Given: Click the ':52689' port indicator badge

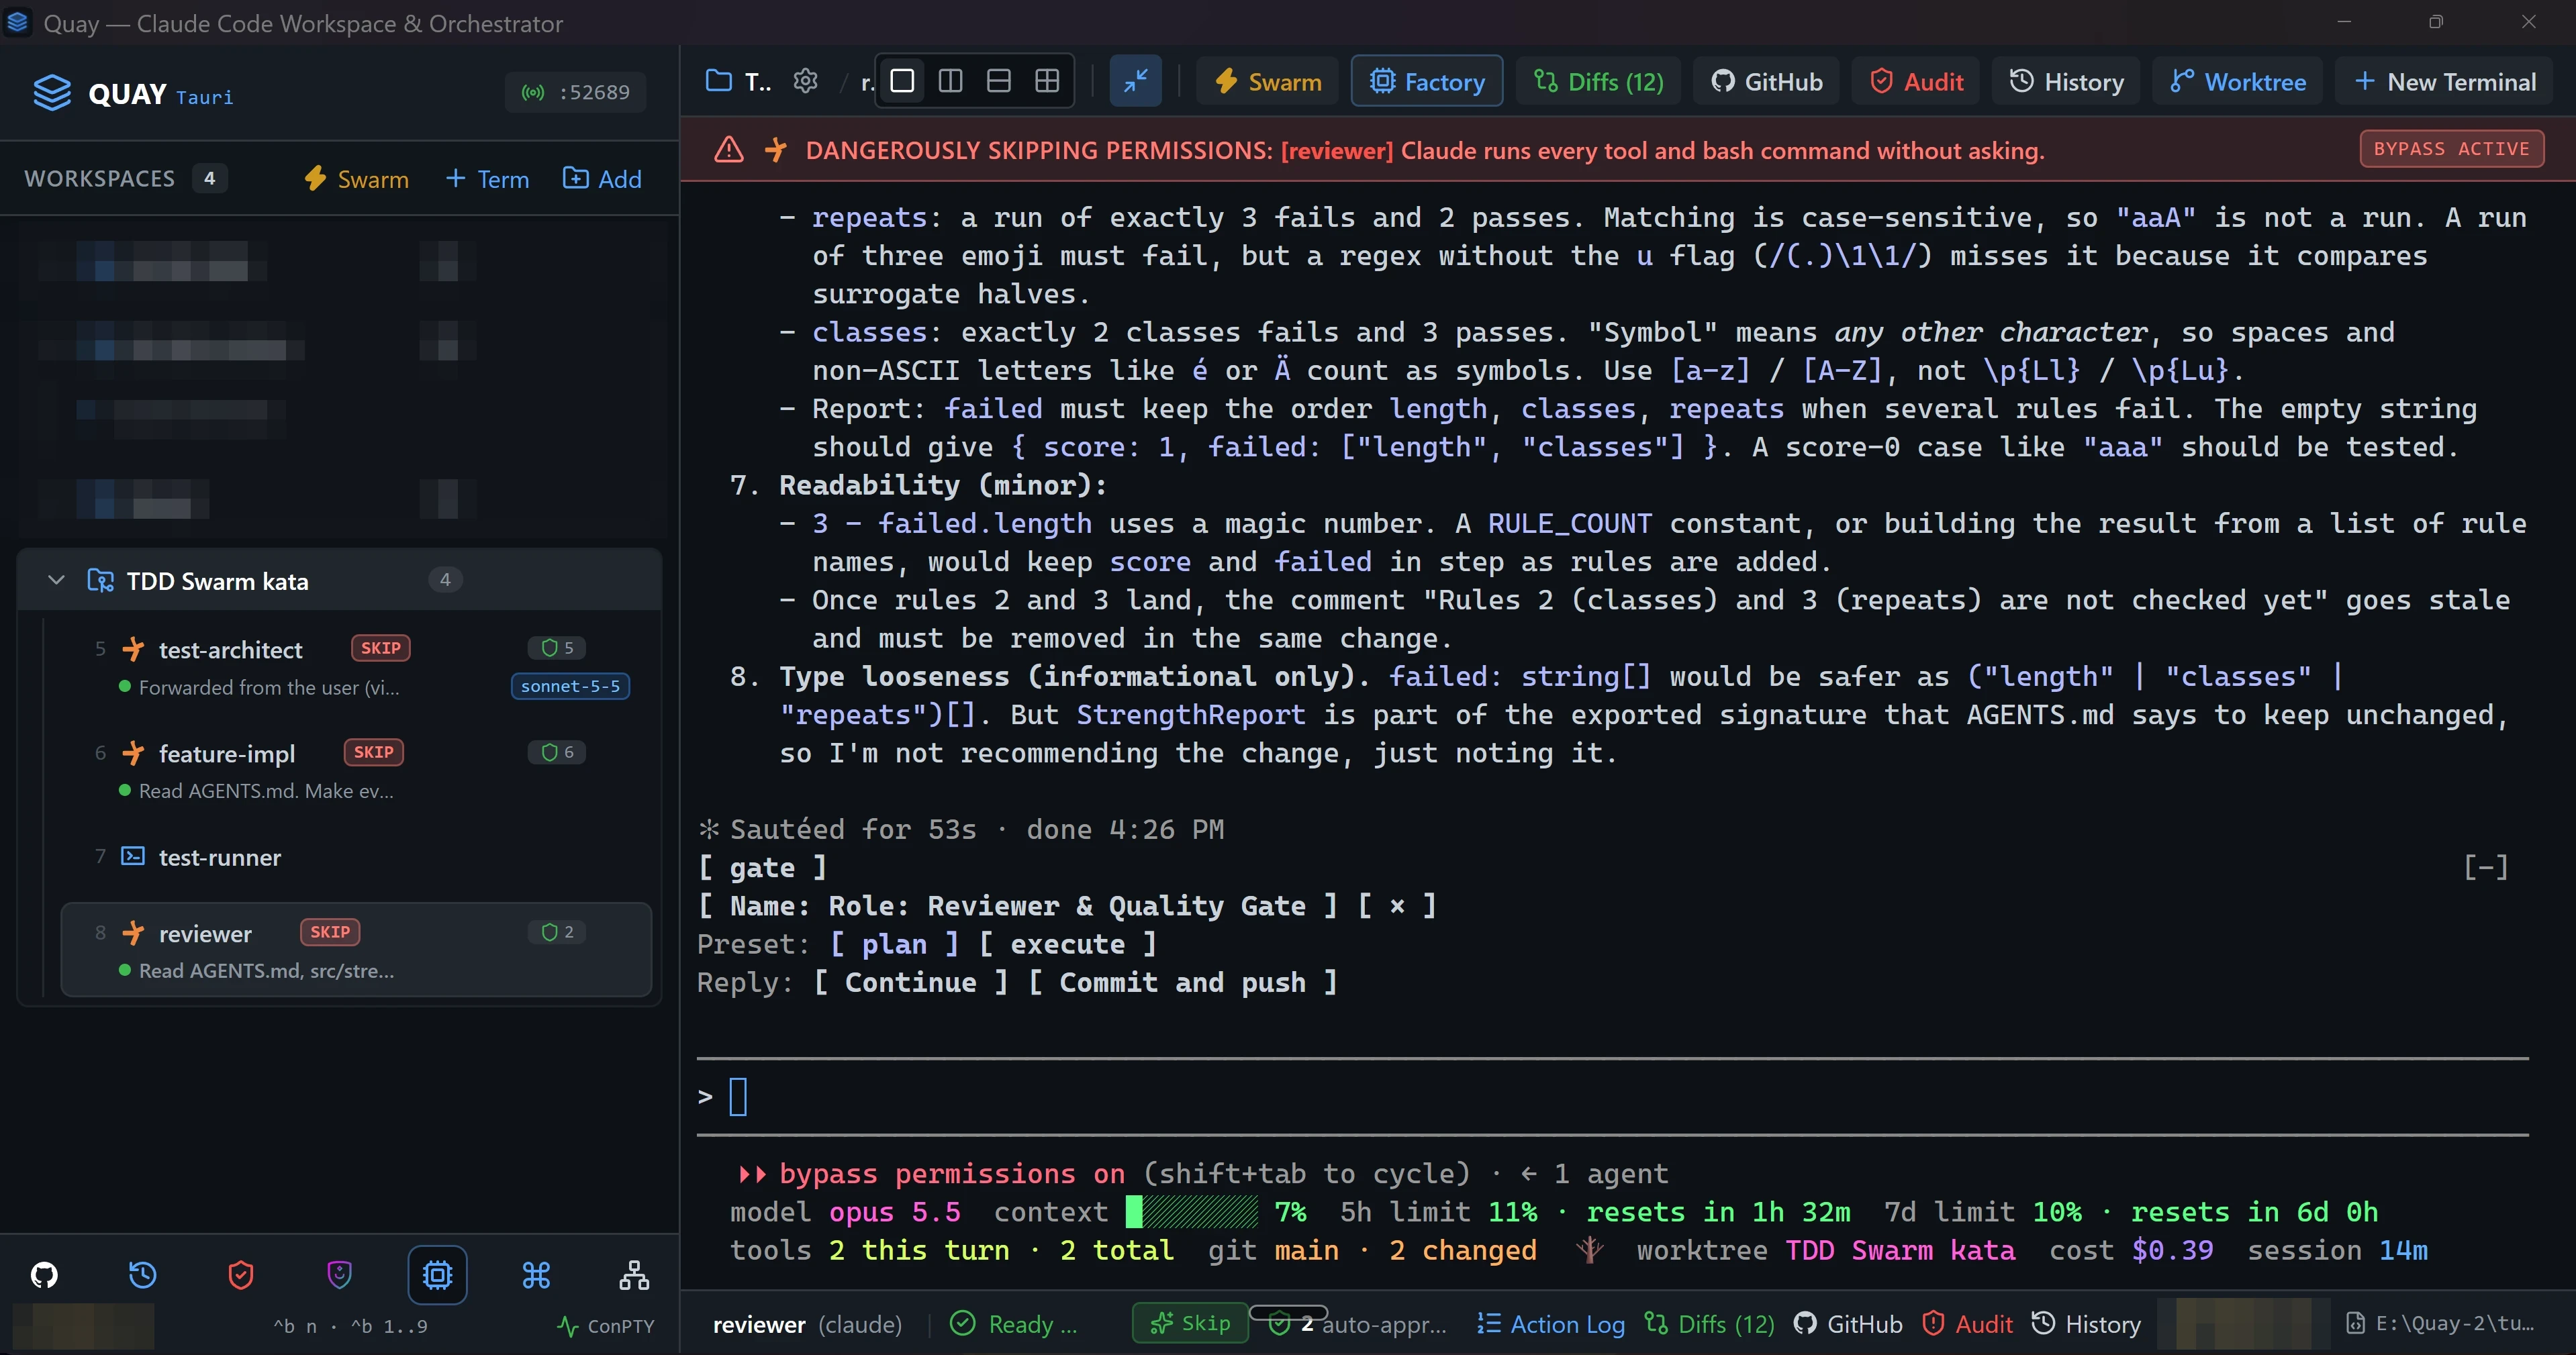Looking at the screenshot, I should (575, 92).
